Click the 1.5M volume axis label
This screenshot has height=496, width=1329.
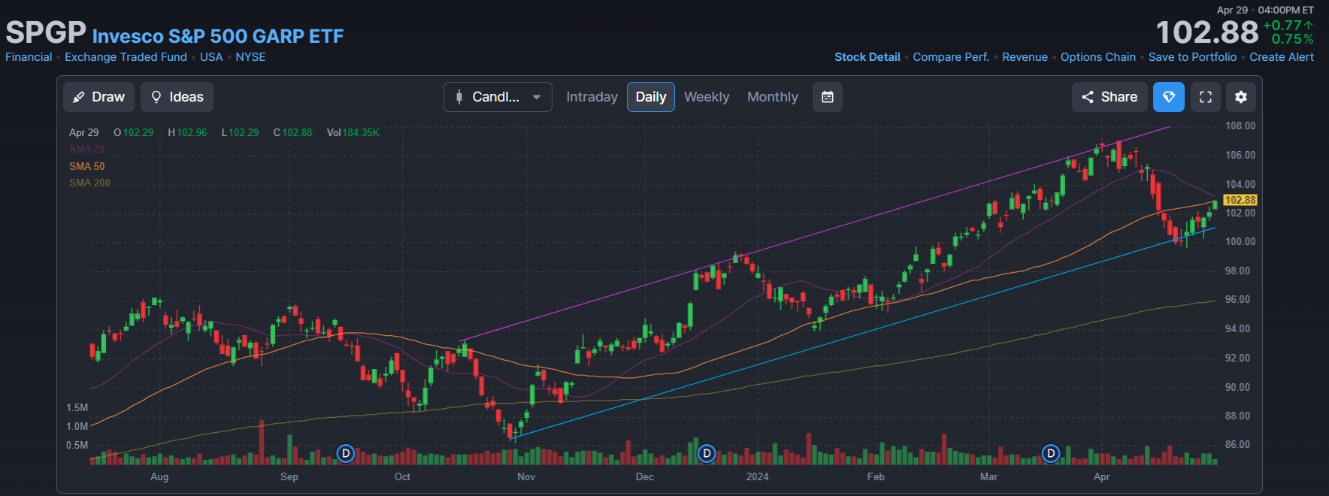[77, 407]
